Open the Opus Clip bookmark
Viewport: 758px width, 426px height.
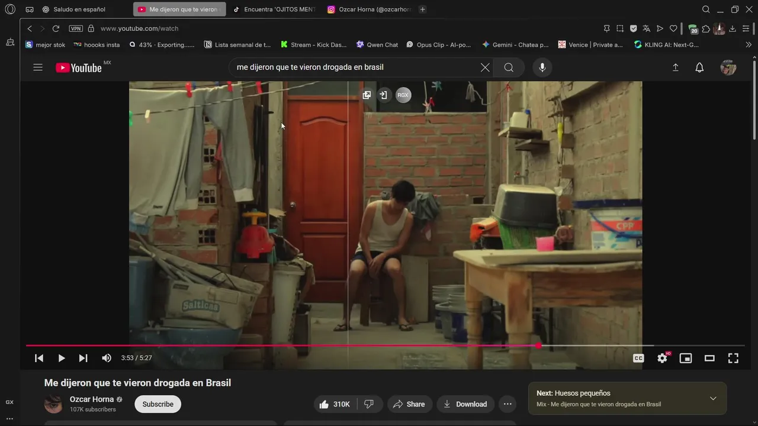click(439, 45)
